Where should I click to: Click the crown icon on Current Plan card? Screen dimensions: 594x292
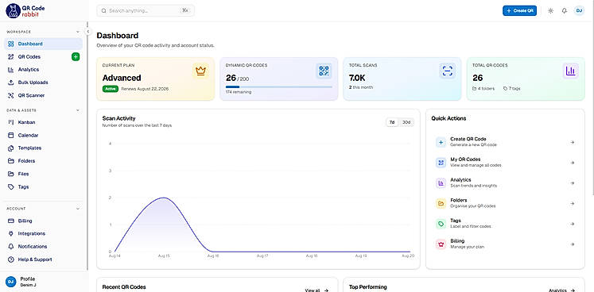coord(200,71)
